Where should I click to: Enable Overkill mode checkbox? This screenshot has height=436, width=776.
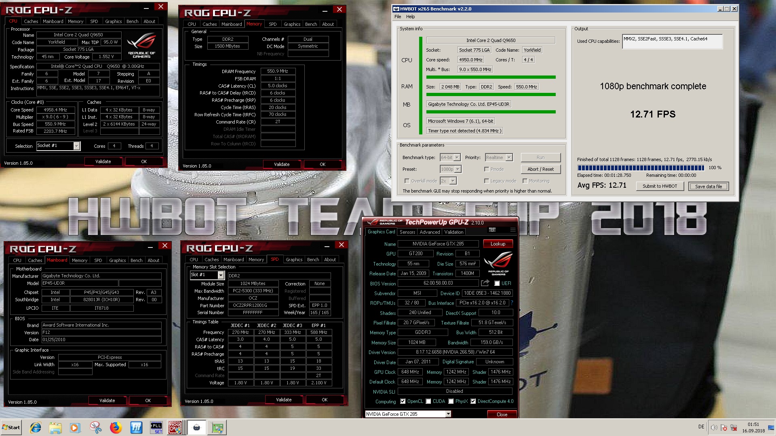coord(407,181)
